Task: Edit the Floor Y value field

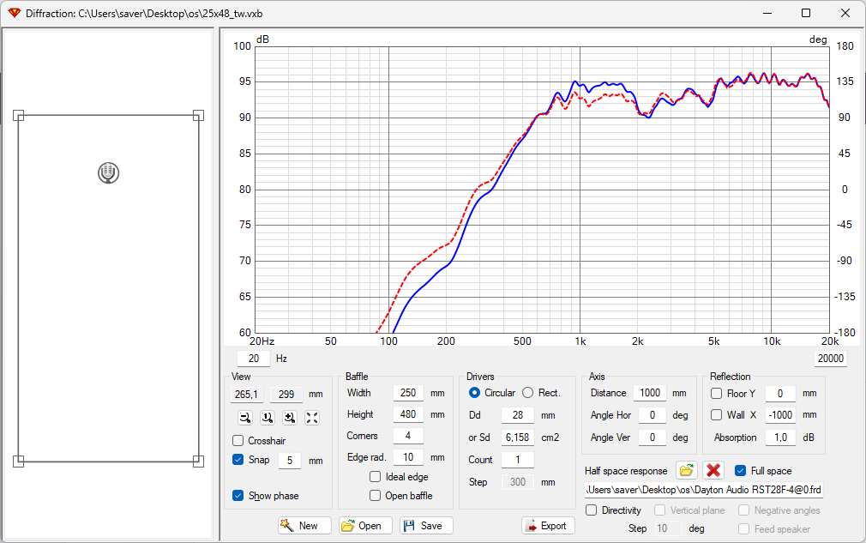Action: (780, 393)
